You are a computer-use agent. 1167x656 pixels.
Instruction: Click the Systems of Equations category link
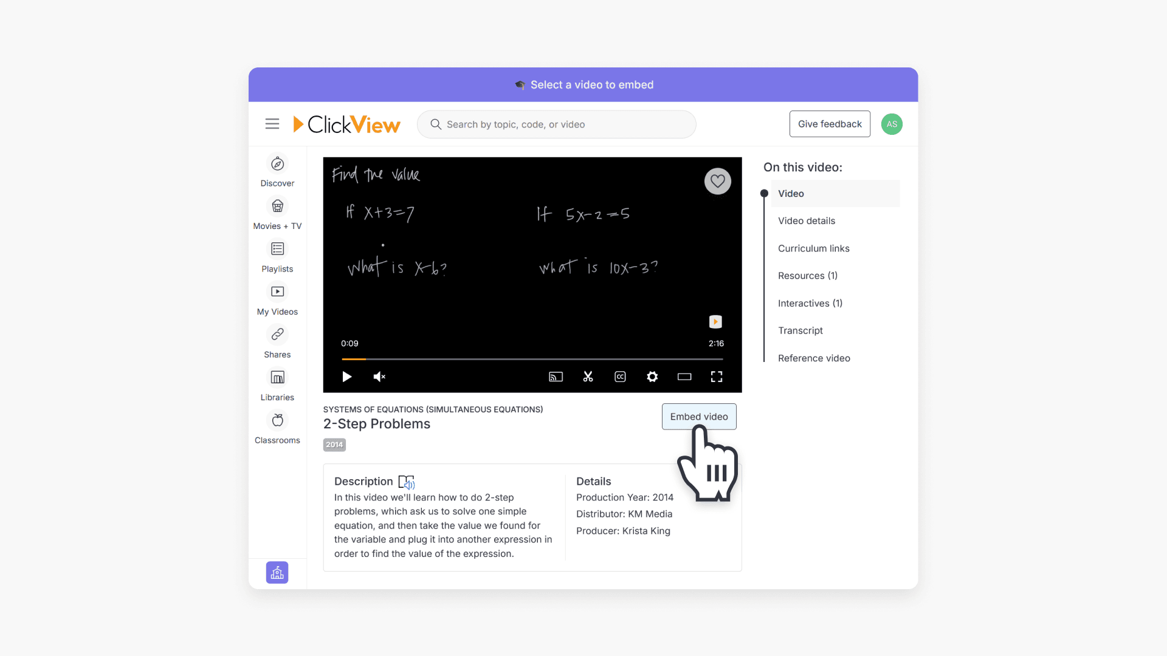coord(433,409)
